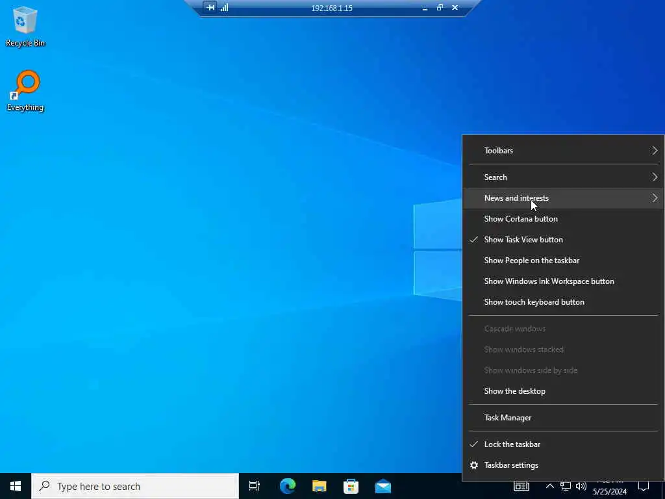The height and width of the screenshot is (499, 665).
Task: Open the Mail app from the taskbar
Action: 383,486
